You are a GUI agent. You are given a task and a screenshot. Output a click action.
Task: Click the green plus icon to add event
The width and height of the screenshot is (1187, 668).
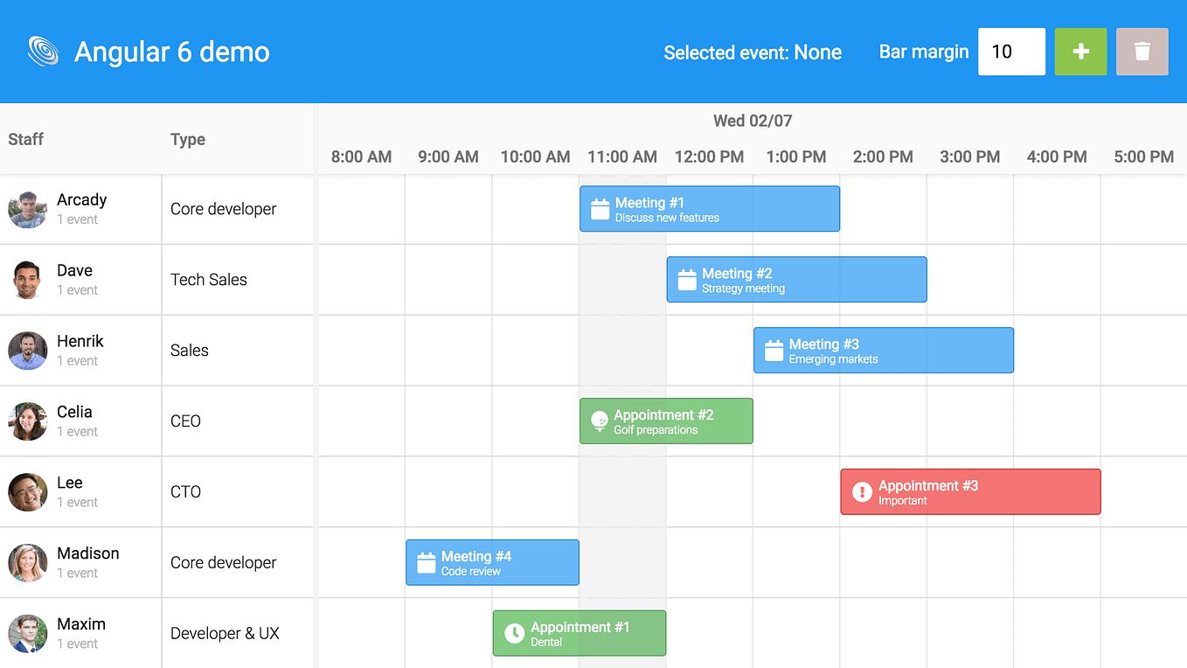pyautogui.click(x=1080, y=51)
